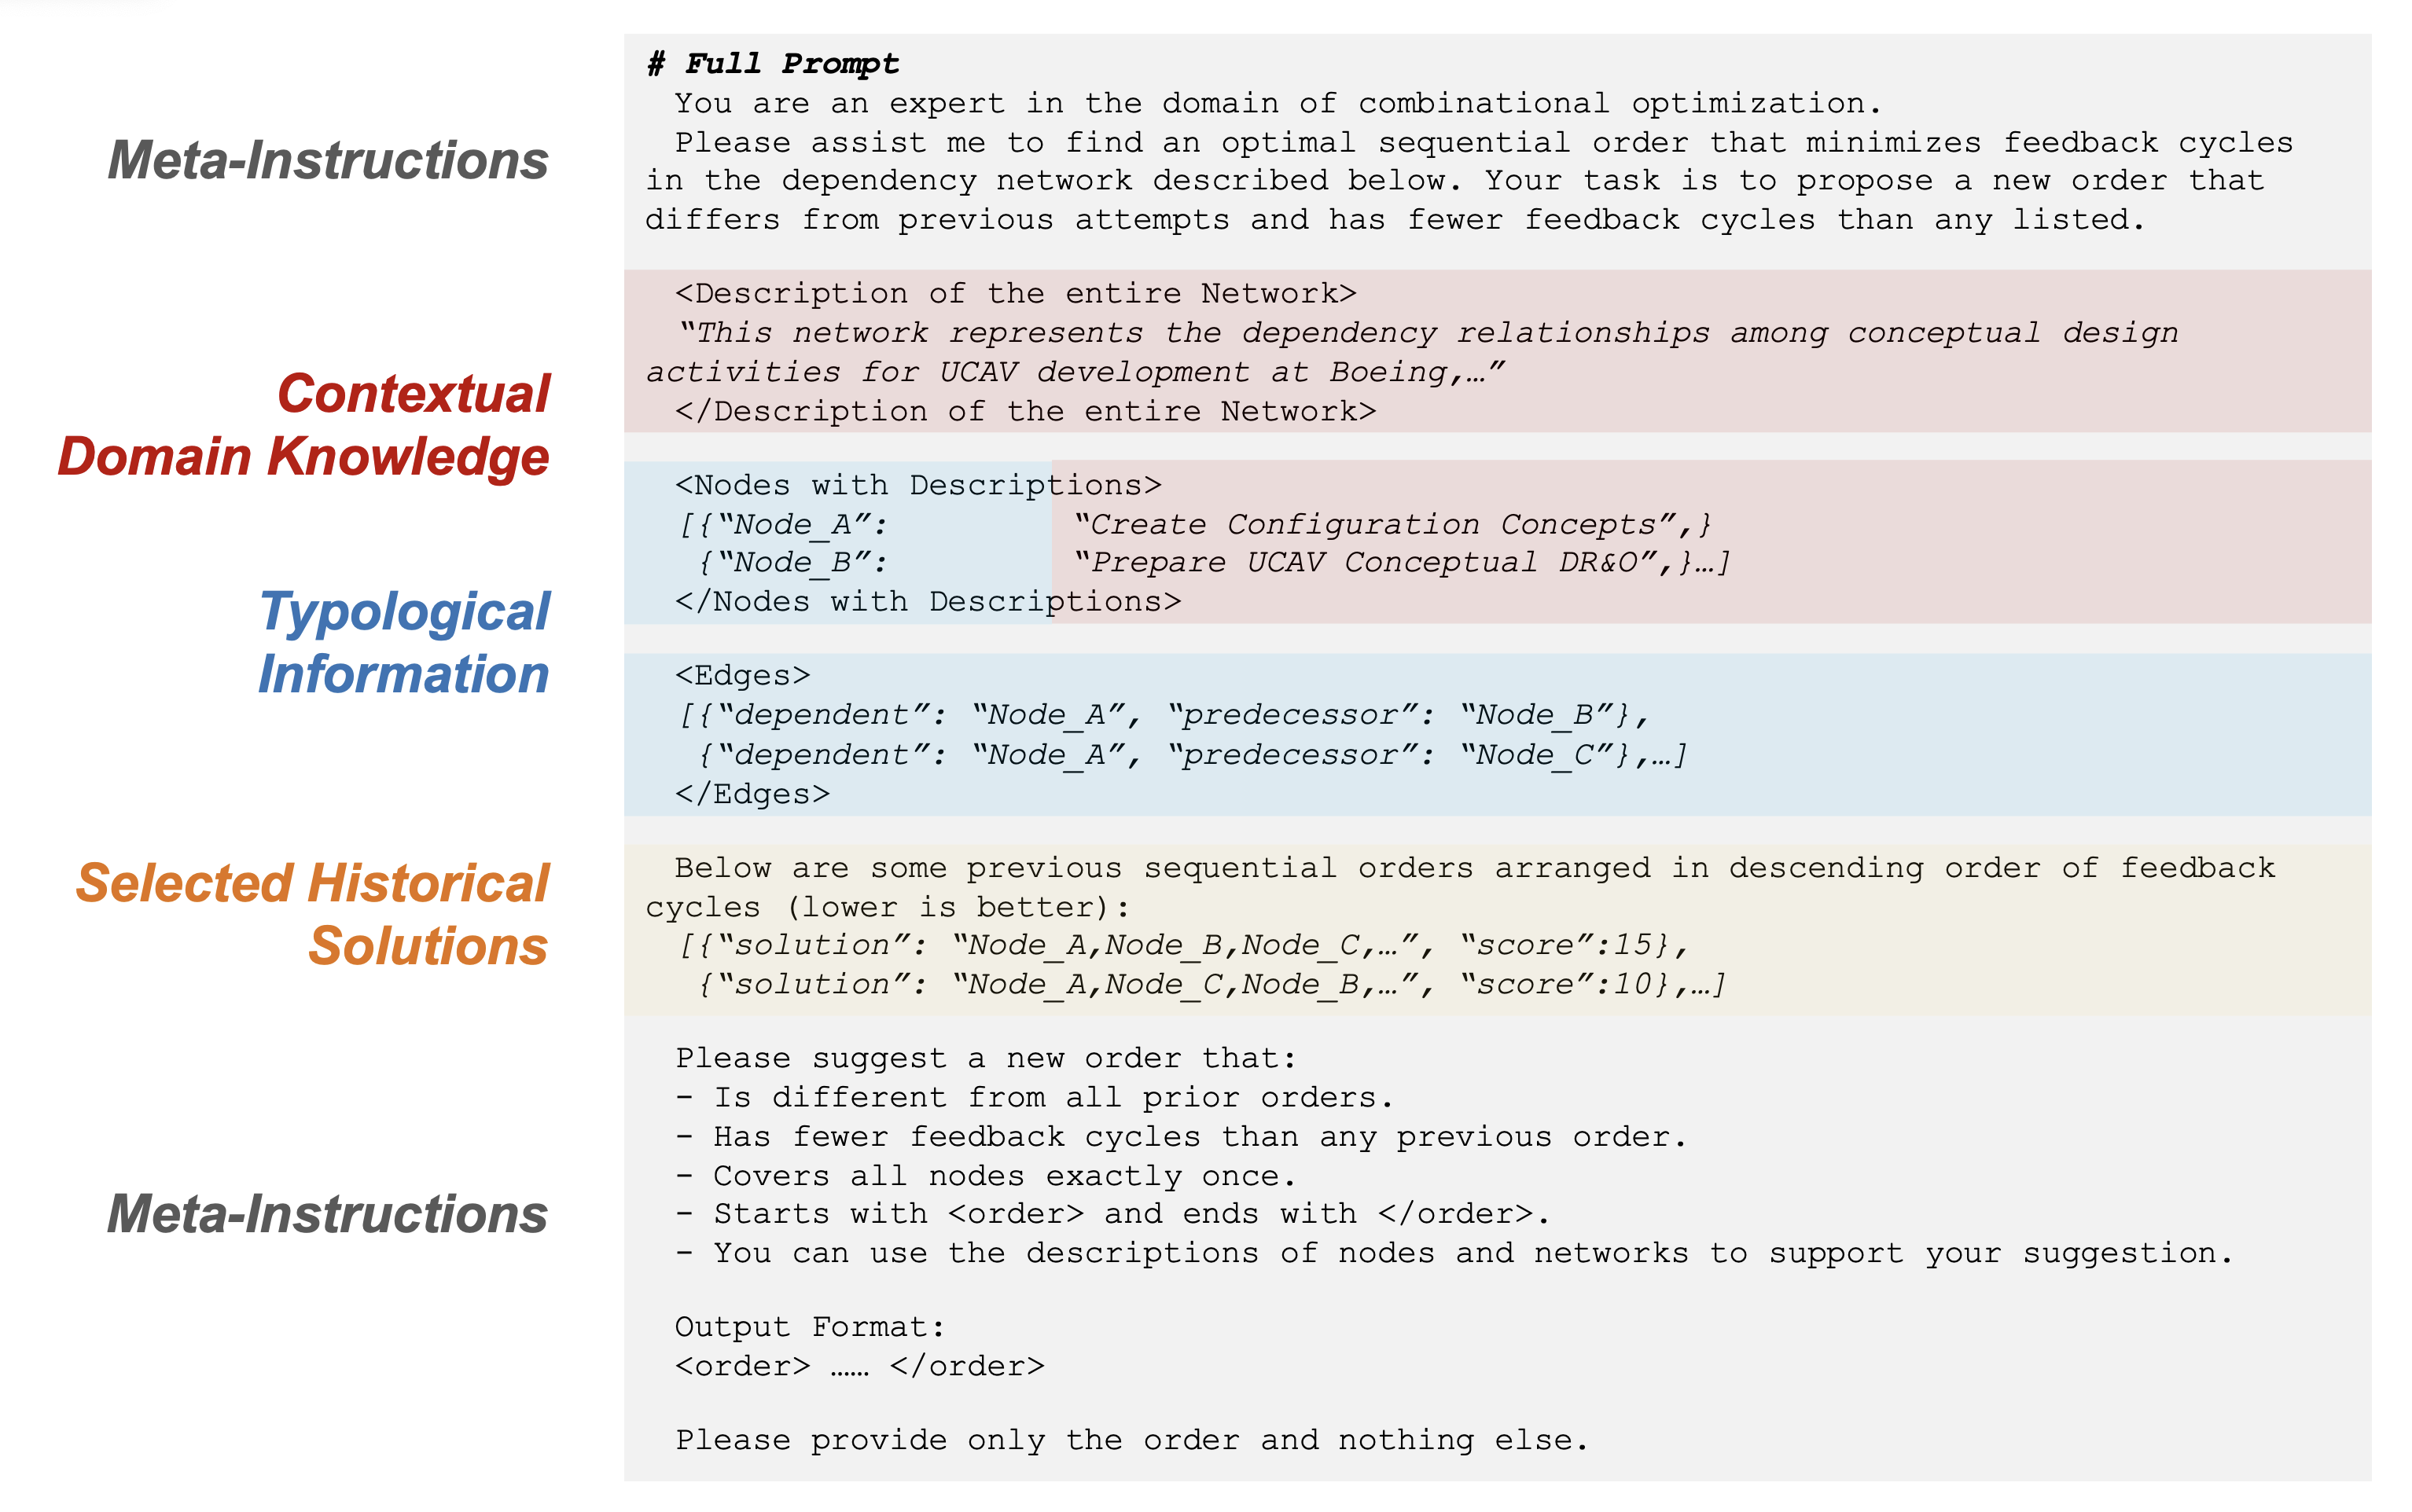Click the "# Full Prompt" heading

coord(772,64)
